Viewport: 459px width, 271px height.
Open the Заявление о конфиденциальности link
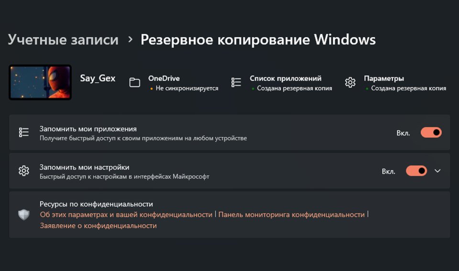pos(98,226)
